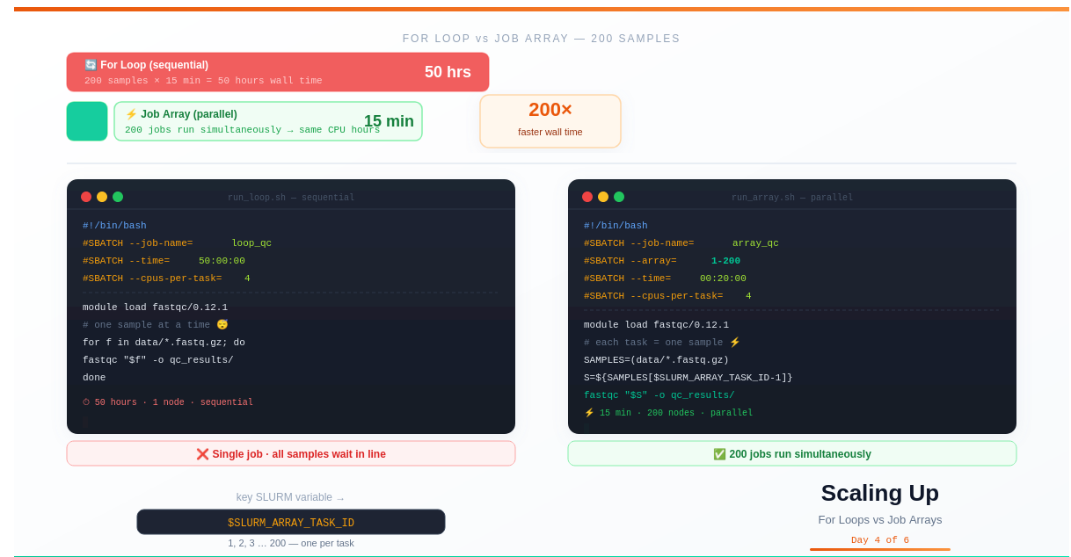This screenshot has width=1071, height=557.
Task: Click the red dot on run_loop.sh window
Action: pyautogui.click(x=86, y=197)
